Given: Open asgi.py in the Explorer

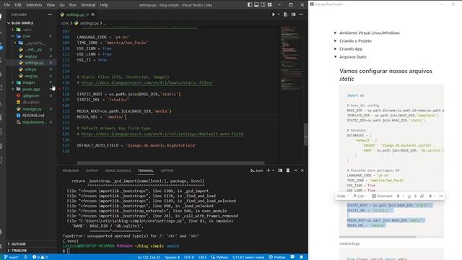Looking at the screenshot, I should (x=30, y=56).
